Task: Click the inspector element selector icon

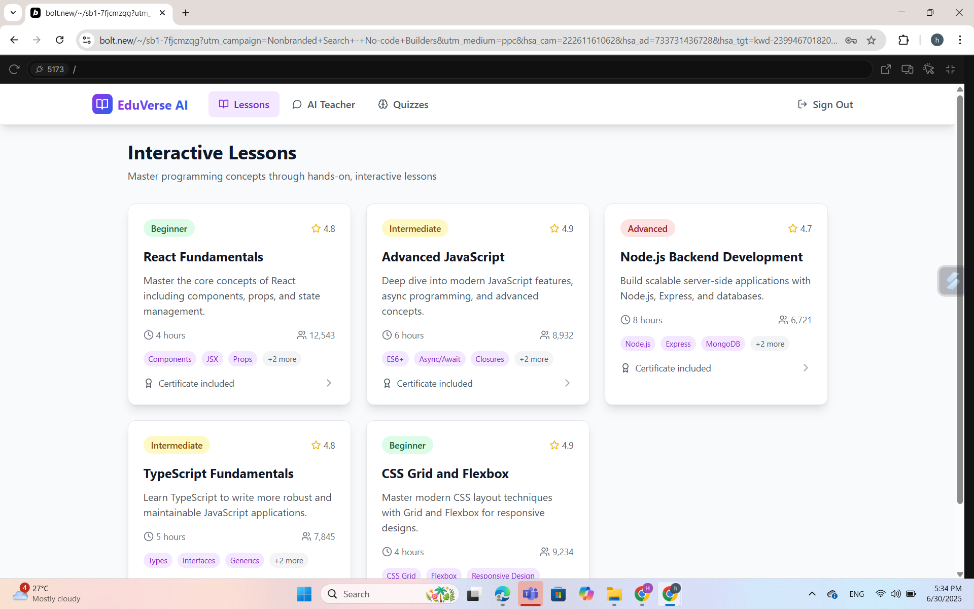Action: pos(929,69)
